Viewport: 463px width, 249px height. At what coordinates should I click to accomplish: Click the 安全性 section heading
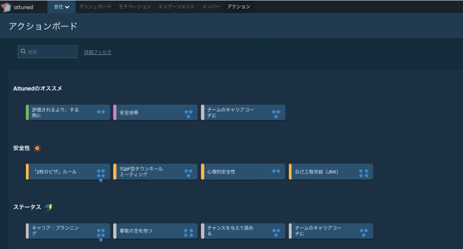[x=22, y=148]
